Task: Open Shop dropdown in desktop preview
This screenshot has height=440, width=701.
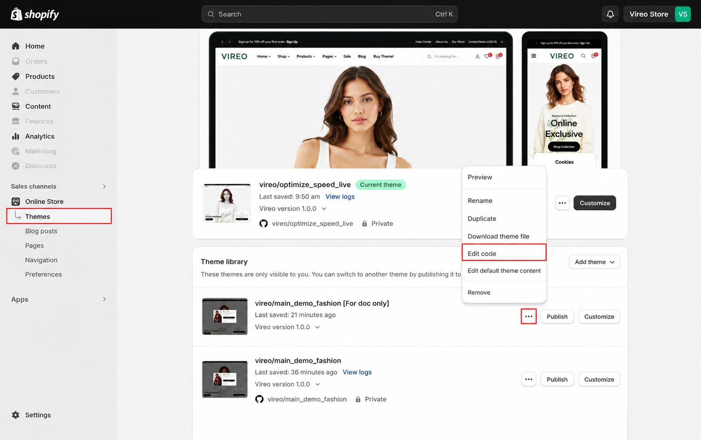Action: (x=284, y=56)
